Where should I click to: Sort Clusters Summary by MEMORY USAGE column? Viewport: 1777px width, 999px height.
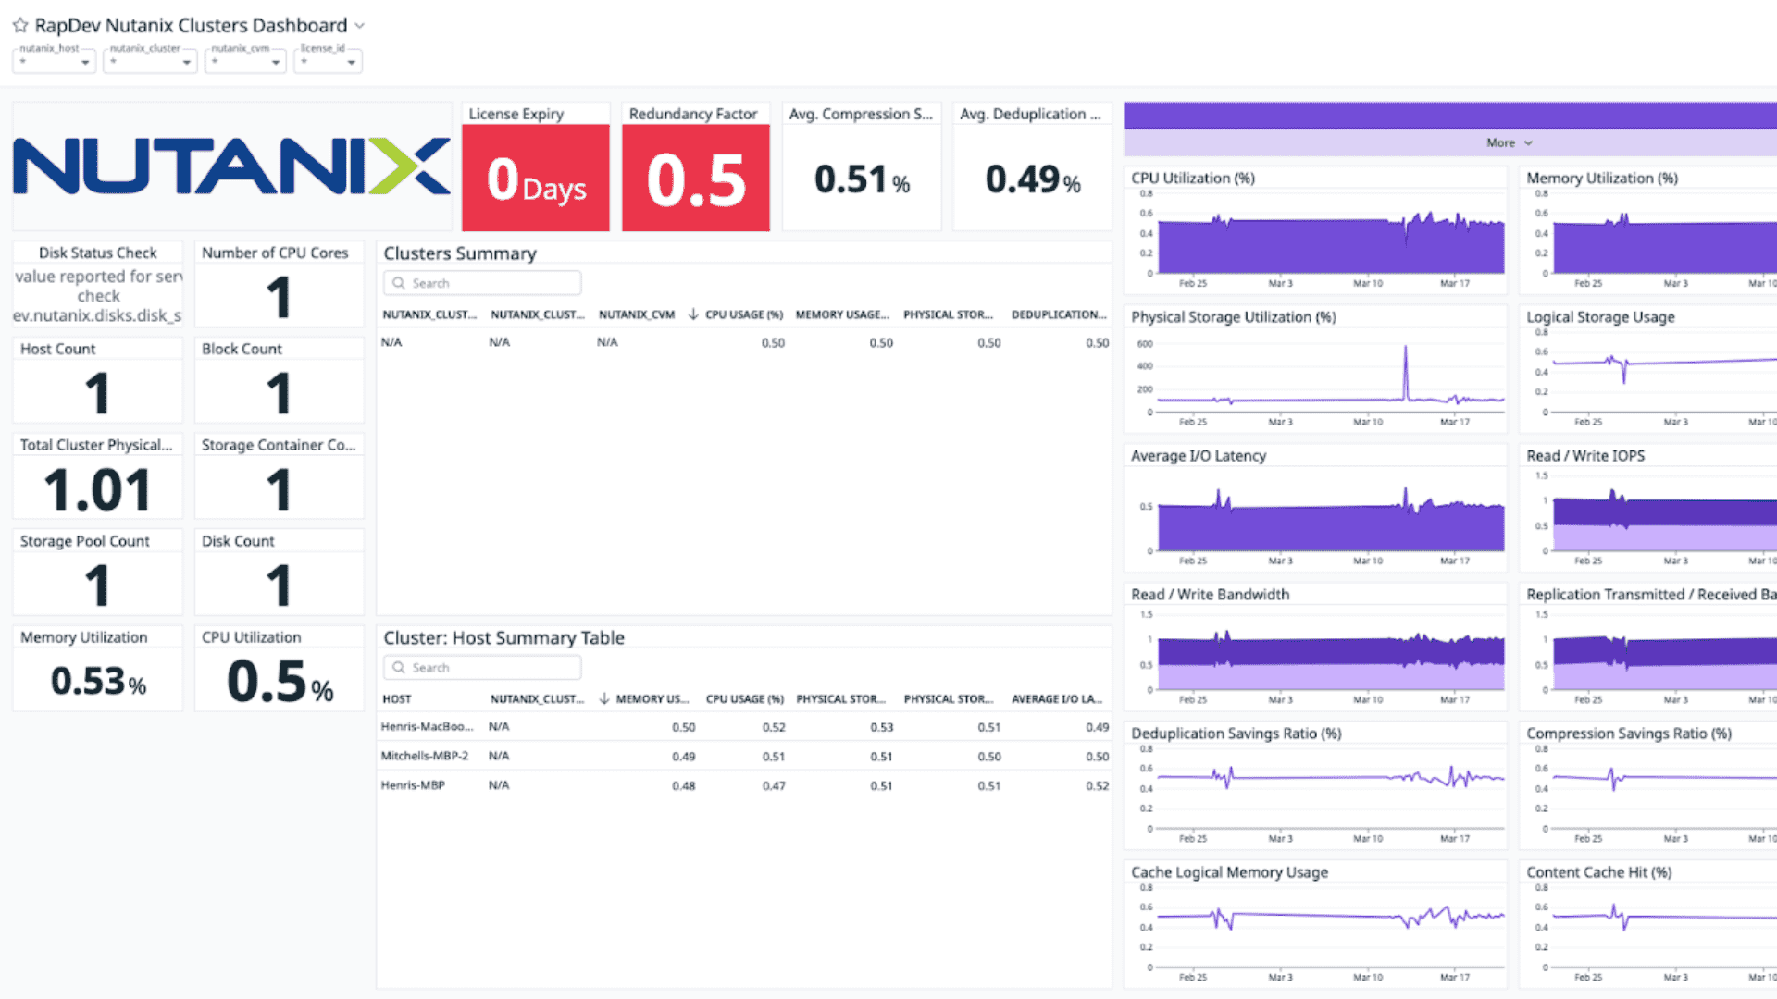tap(842, 314)
